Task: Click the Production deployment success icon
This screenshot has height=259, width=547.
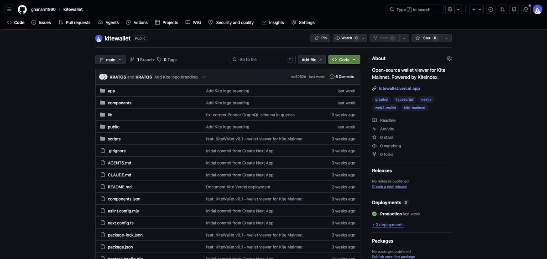Action: coord(374,214)
